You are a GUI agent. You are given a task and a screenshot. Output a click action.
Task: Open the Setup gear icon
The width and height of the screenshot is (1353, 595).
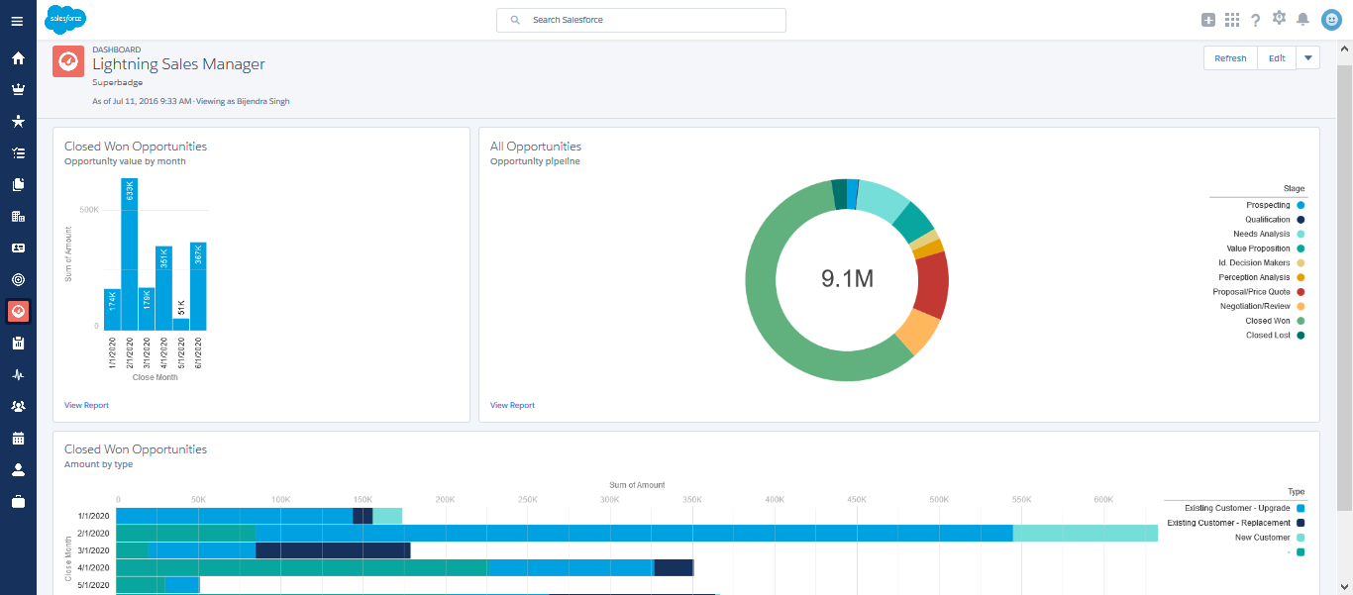tap(1279, 19)
